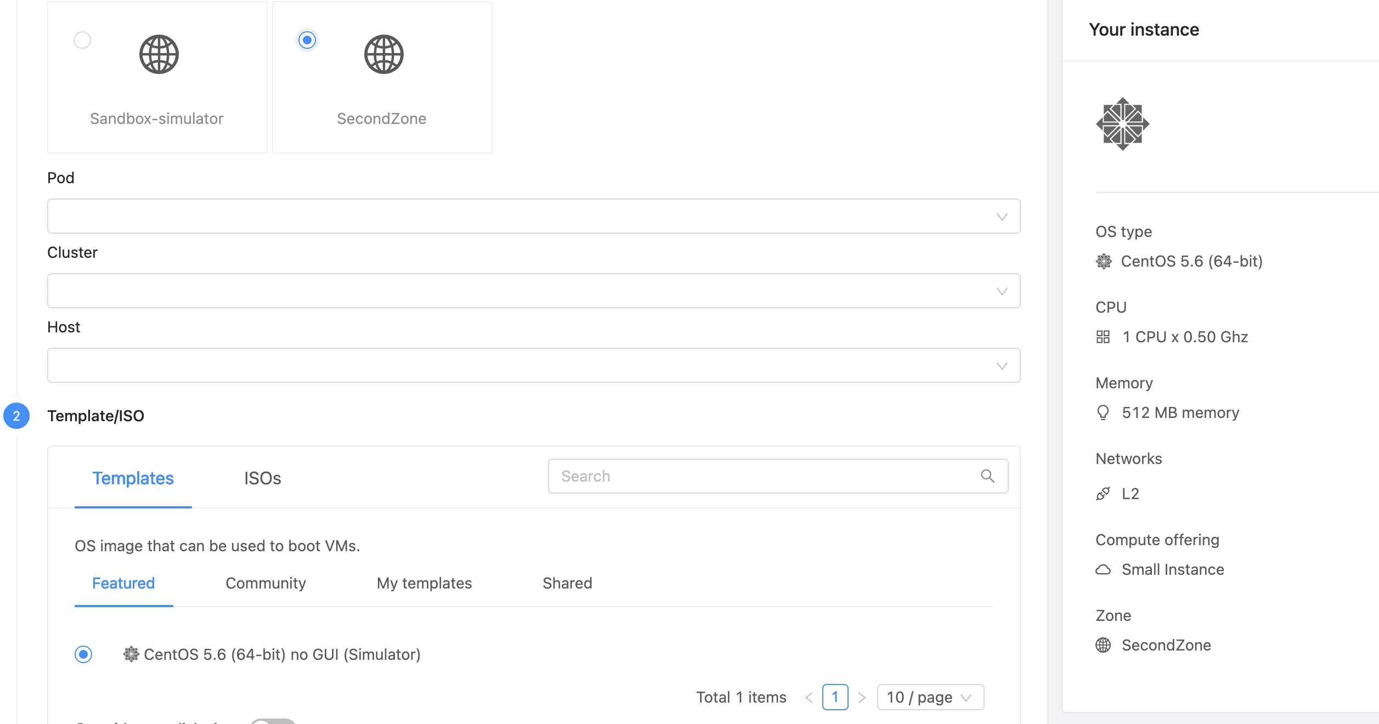Select the Sandbox-simulator zone radio button
The image size is (1379, 724).
point(82,40)
